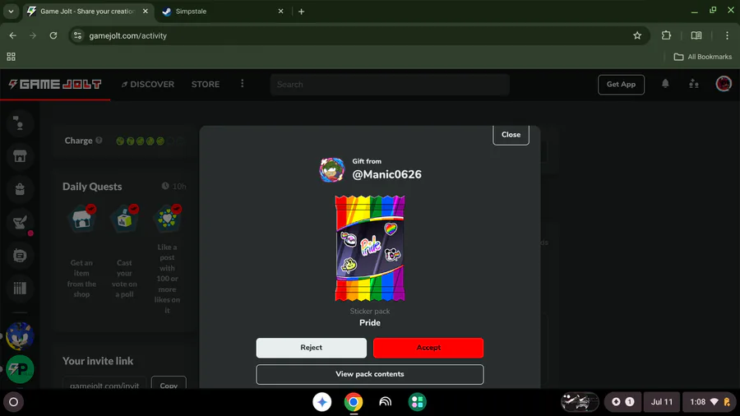Open reading mode side panel icon
Image resolution: width=740 pixels, height=416 pixels.
click(x=696, y=35)
